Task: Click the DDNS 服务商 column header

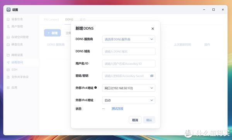Action: (x=56, y=45)
